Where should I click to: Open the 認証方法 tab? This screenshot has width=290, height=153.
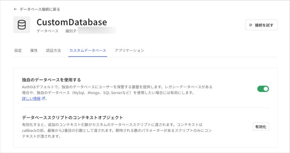click(x=53, y=50)
